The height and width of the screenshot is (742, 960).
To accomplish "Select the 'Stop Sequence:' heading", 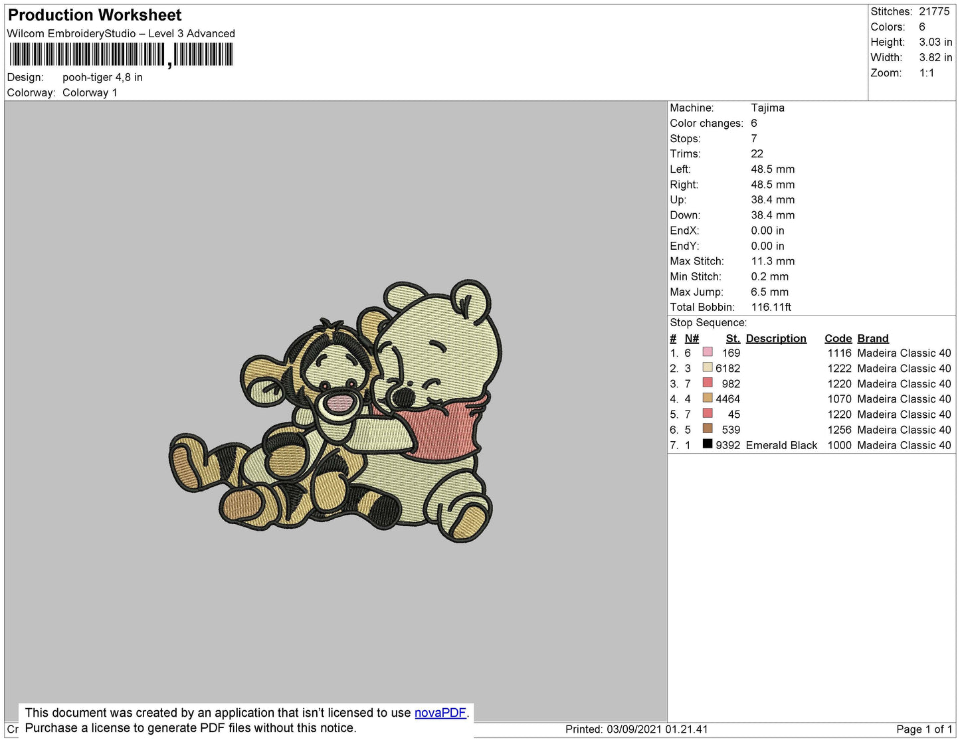I will pos(708,322).
